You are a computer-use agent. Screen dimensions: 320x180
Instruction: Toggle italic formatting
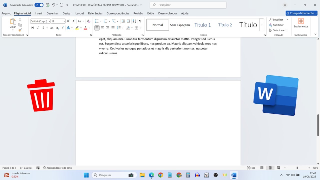(x=38, y=28)
